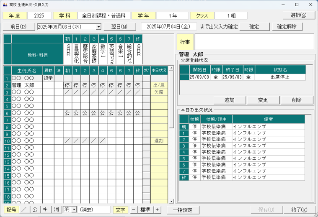
Task: Go to previous day with 前日(P)
Action: pyautogui.click(x=18, y=27)
